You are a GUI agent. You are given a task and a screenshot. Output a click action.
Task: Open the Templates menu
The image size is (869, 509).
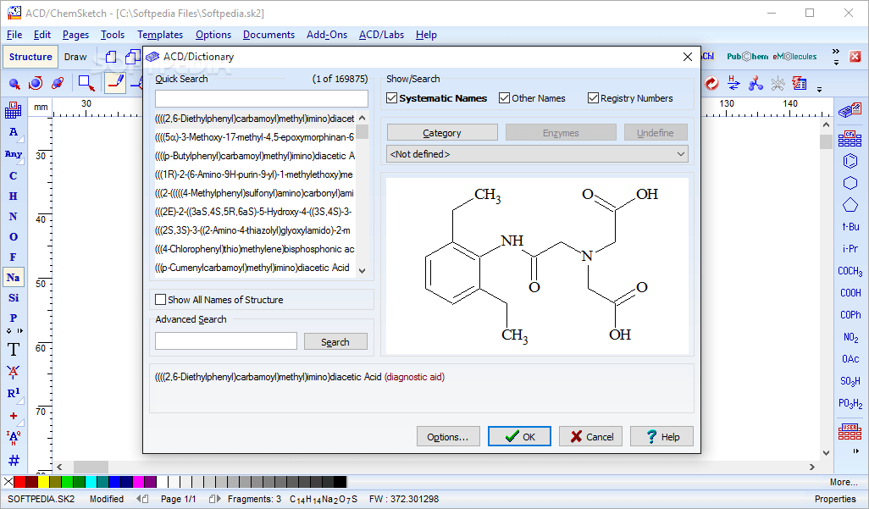[x=160, y=35]
